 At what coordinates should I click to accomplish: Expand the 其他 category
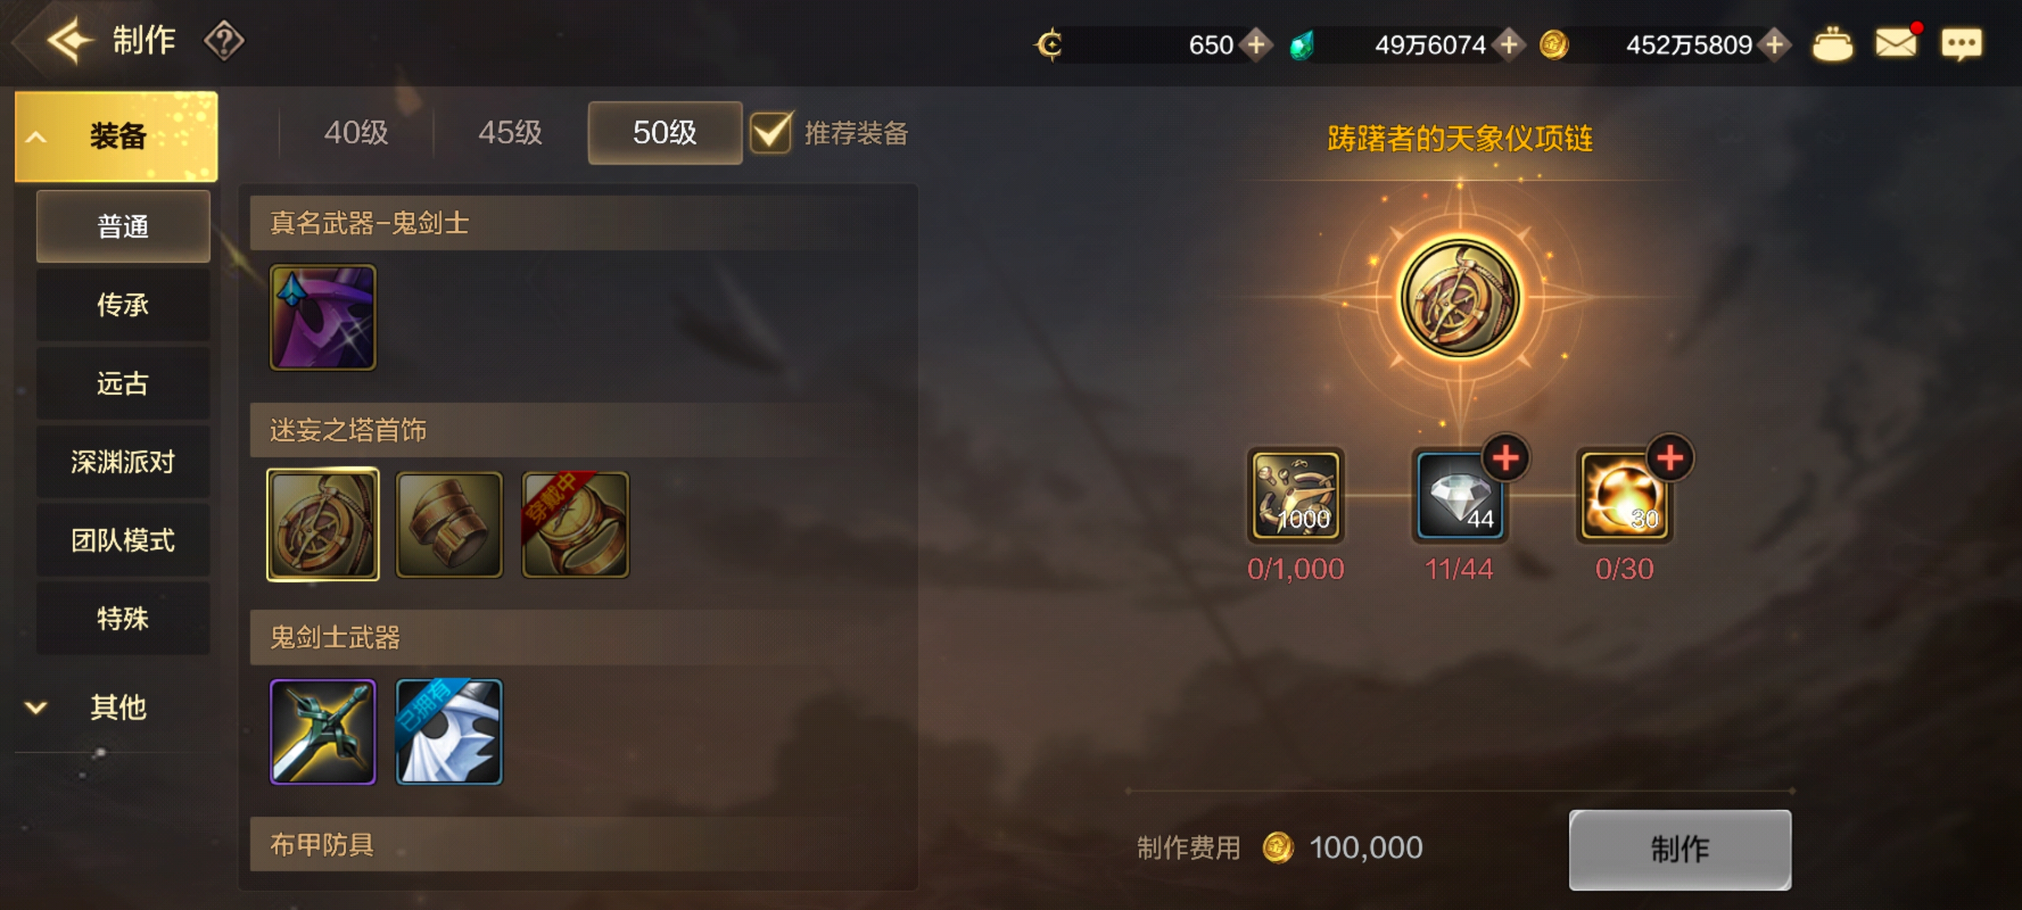coord(116,707)
